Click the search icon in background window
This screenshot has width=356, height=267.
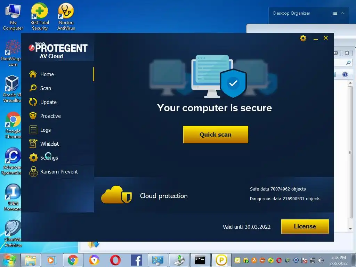point(348,63)
